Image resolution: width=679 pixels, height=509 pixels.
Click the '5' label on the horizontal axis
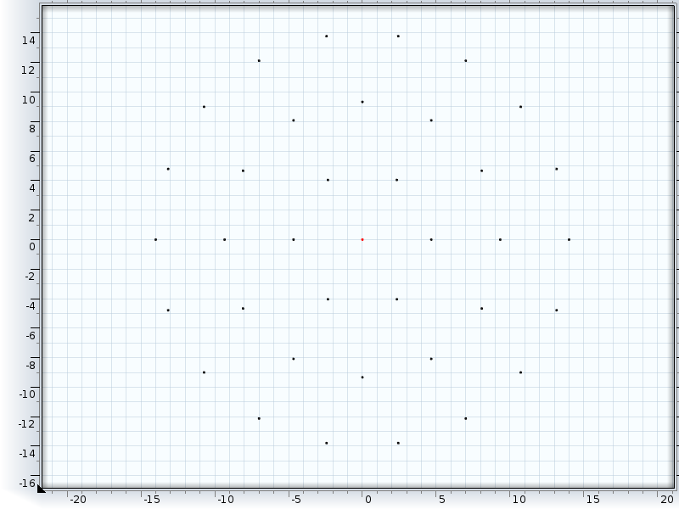tap(441, 500)
